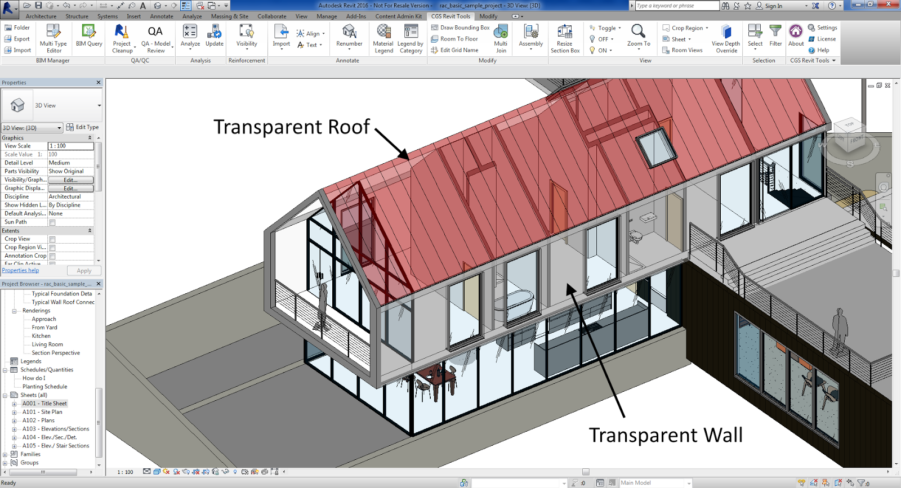Check the Annotation Crop checkbox
The height and width of the screenshot is (488, 901).
pos(52,256)
